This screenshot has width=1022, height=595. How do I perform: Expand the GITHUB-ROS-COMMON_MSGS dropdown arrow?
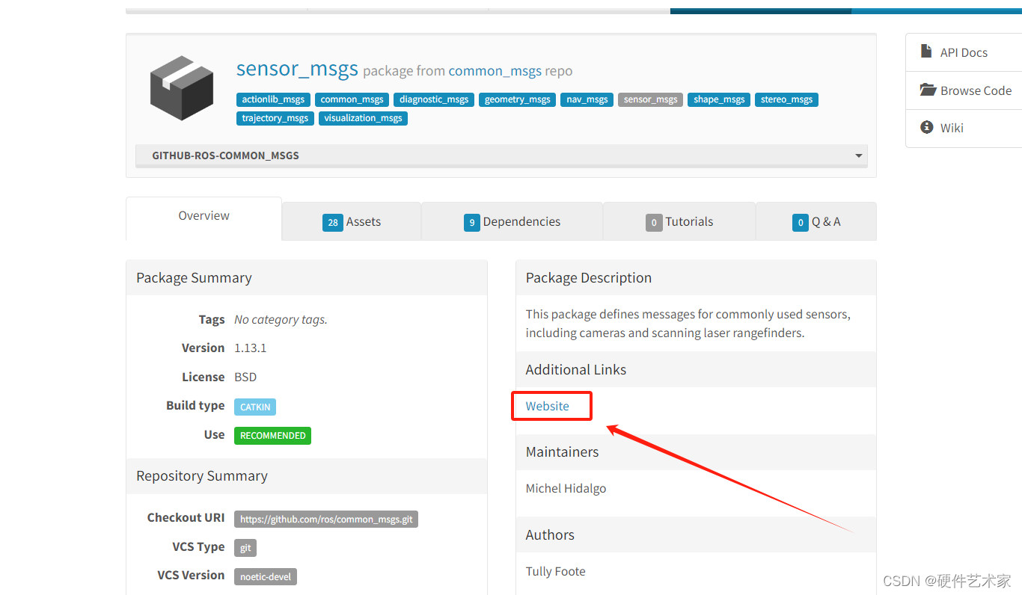pos(858,155)
